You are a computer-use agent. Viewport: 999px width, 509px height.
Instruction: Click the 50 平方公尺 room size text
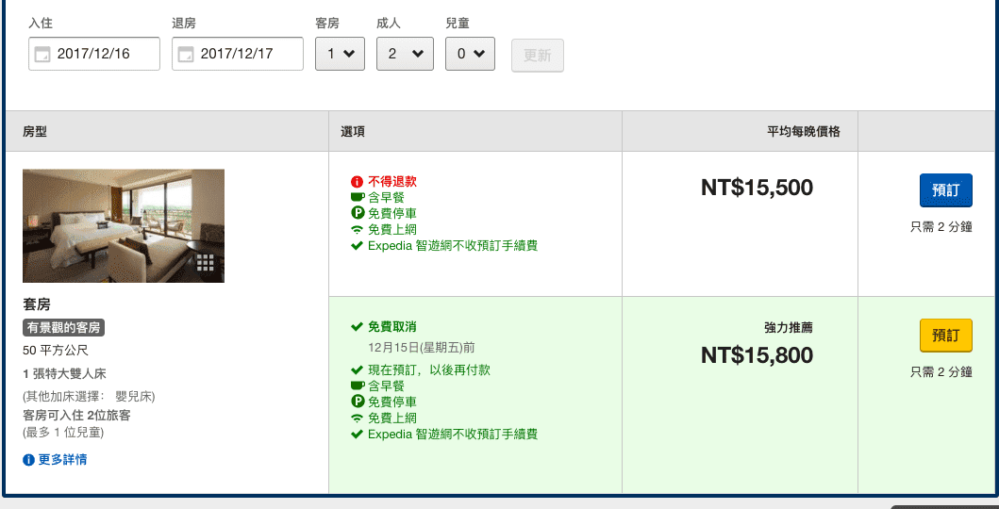pos(56,351)
